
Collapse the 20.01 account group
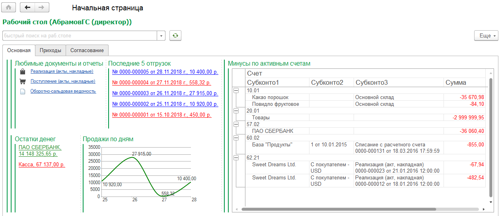coord(236,111)
